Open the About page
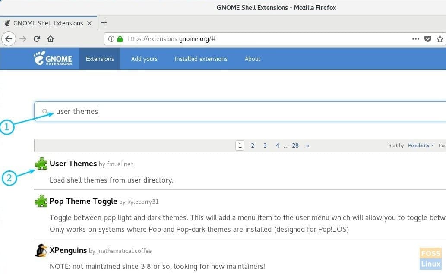This screenshot has width=446, height=274. click(x=252, y=59)
